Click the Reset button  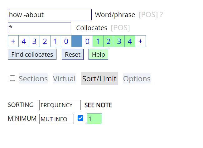pyautogui.click(x=73, y=55)
